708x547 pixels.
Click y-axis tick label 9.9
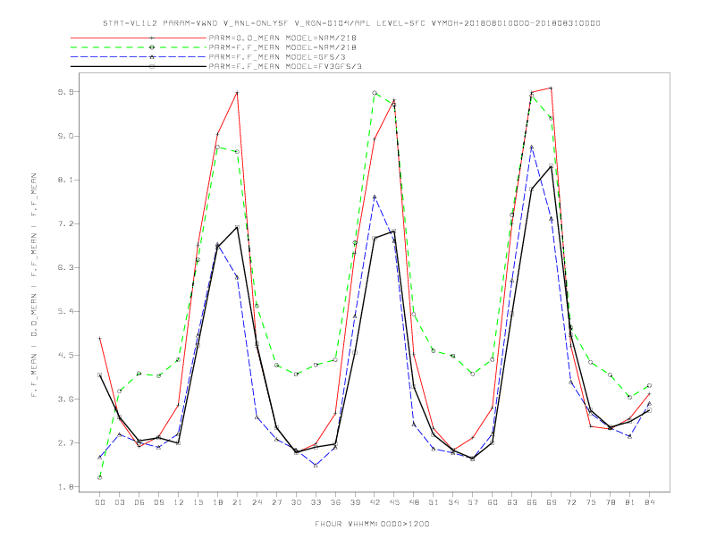click(x=64, y=92)
